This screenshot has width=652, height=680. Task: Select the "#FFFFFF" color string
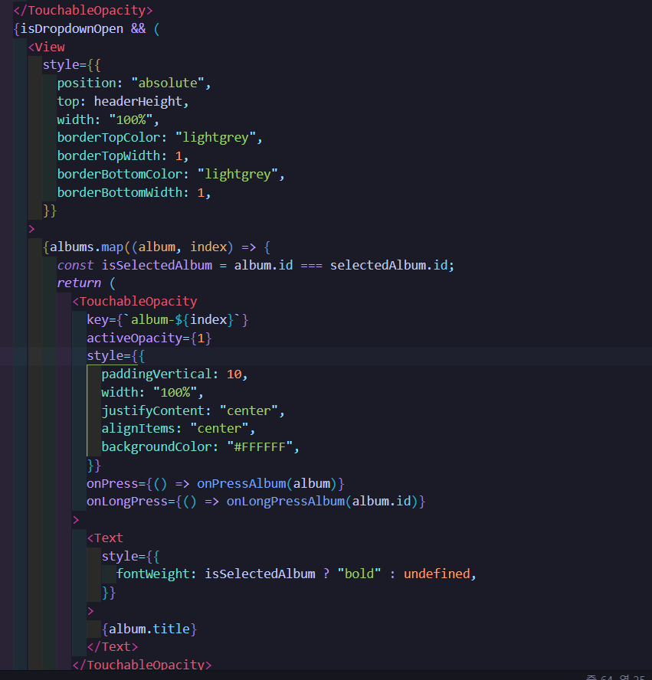pyautogui.click(x=260, y=447)
